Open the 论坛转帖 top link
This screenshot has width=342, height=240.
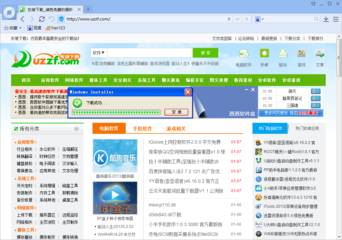pyautogui.click(x=246, y=38)
